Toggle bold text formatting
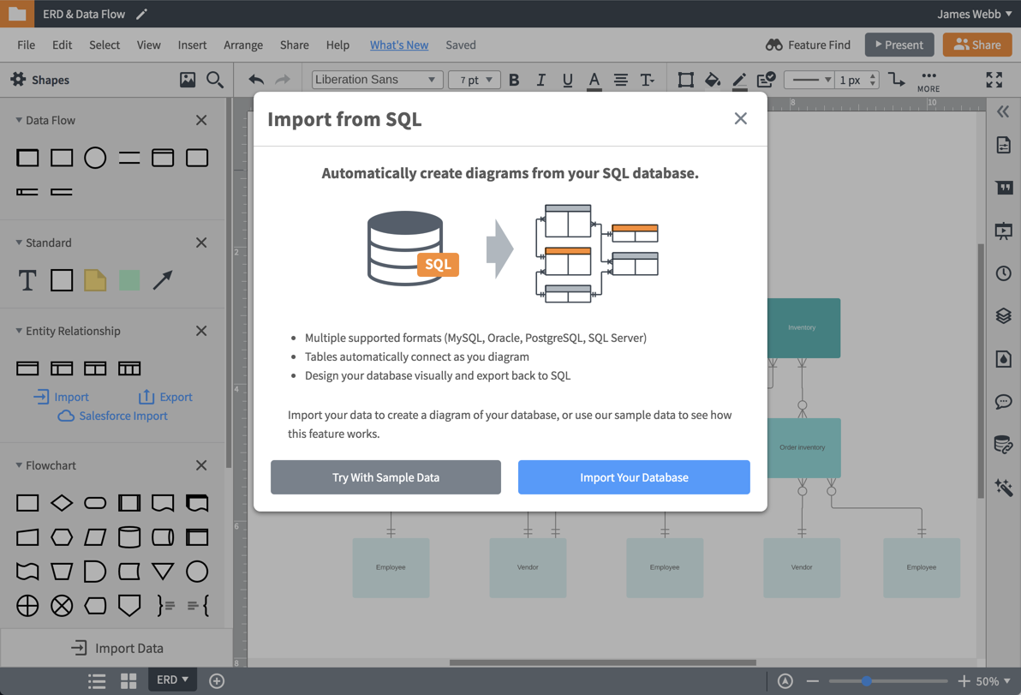This screenshot has width=1021, height=695. pyautogui.click(x=514, y=80)
